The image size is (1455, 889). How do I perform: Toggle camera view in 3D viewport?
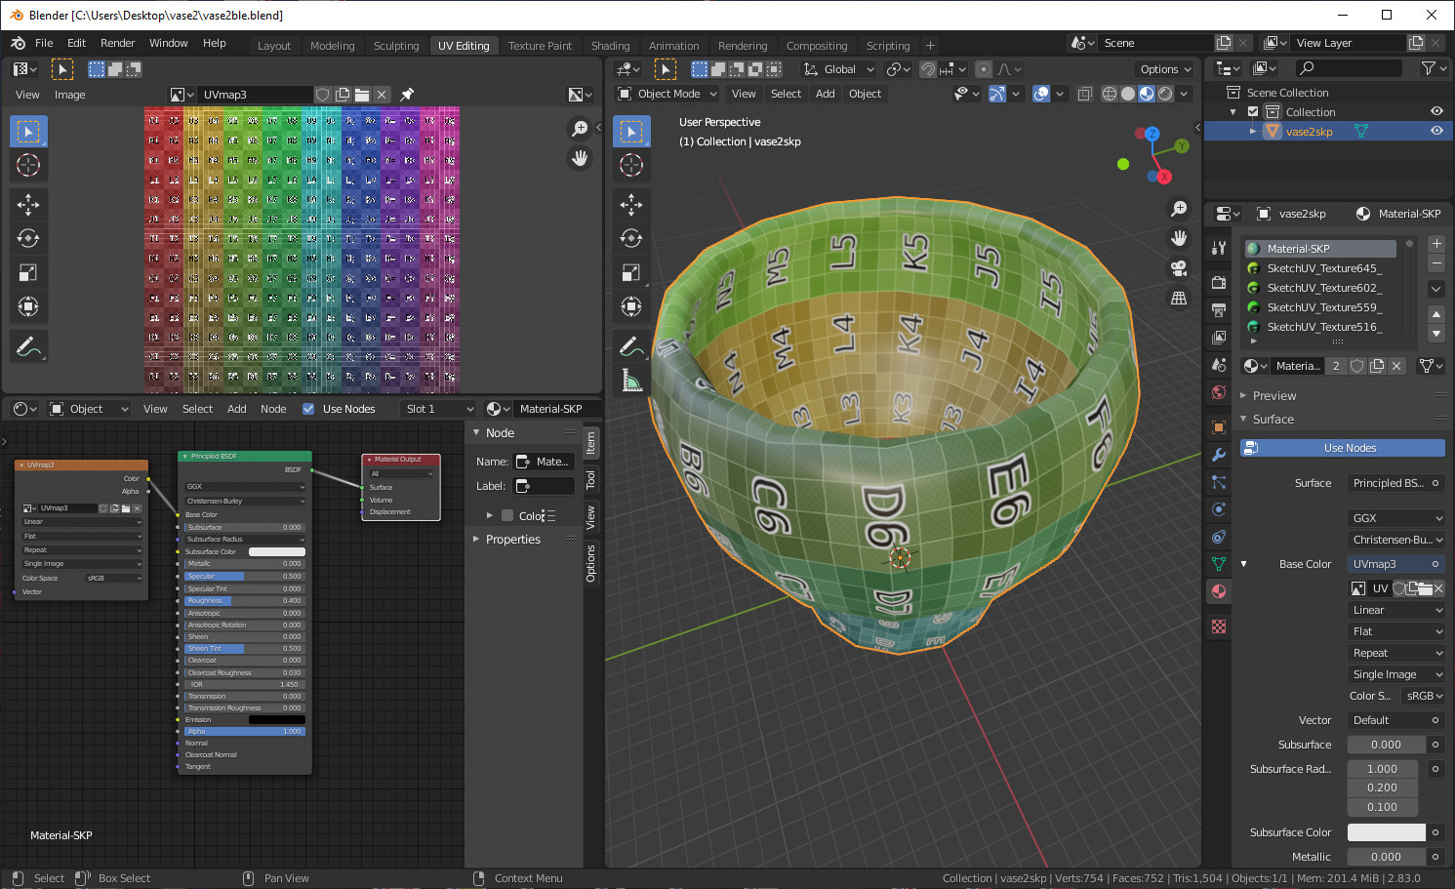pos(1179,268)
